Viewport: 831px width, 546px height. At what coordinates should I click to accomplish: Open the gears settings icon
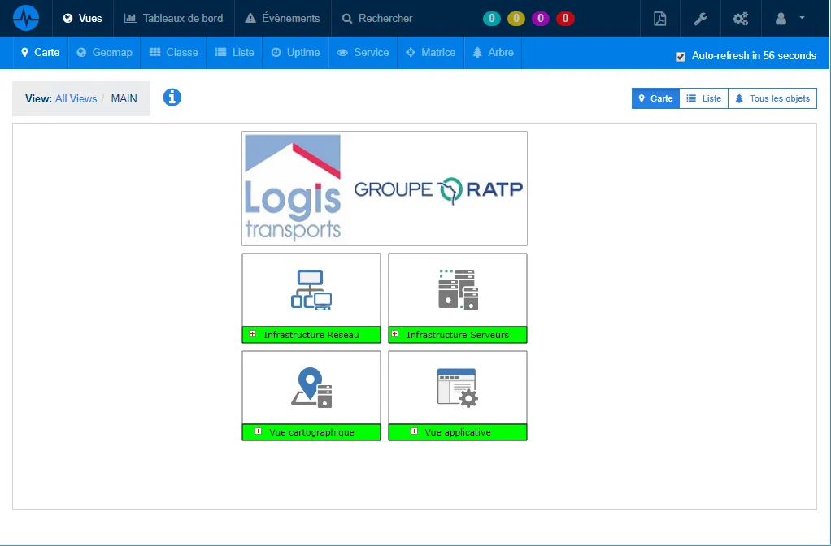click(740, 19)
